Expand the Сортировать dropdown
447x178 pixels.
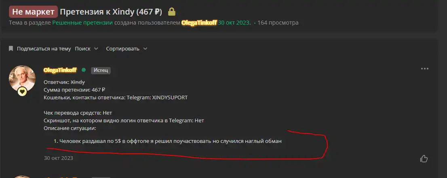(127, 49)
